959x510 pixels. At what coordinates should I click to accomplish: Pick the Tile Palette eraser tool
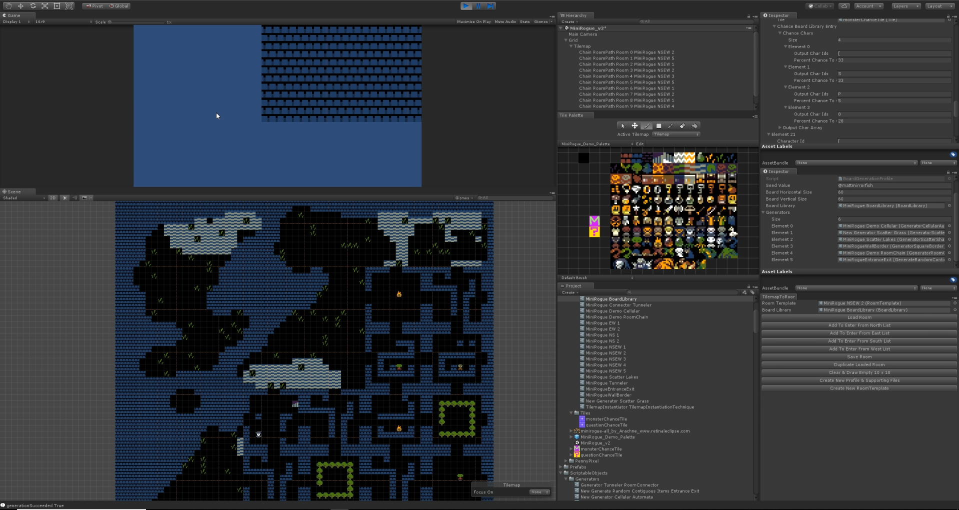pyautogui.click(x=682, y=126)
